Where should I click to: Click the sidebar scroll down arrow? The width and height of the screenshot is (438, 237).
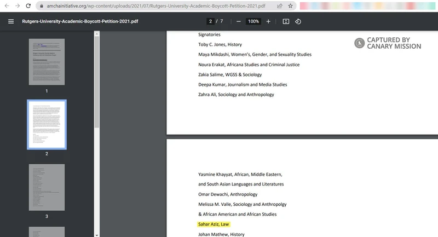point(97,235)
